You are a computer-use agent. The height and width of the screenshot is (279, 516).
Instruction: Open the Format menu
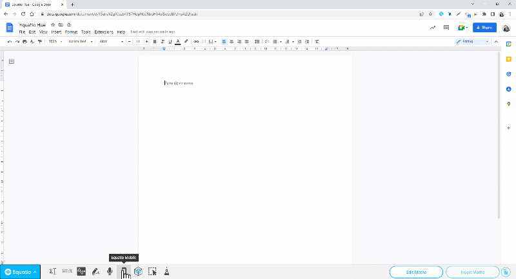click(71, 32)
